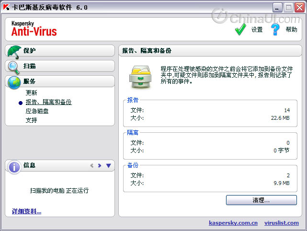Click the green checkmark settings icon
The width and height of the screenshot is (307, 231).
(x=240, y=29)
